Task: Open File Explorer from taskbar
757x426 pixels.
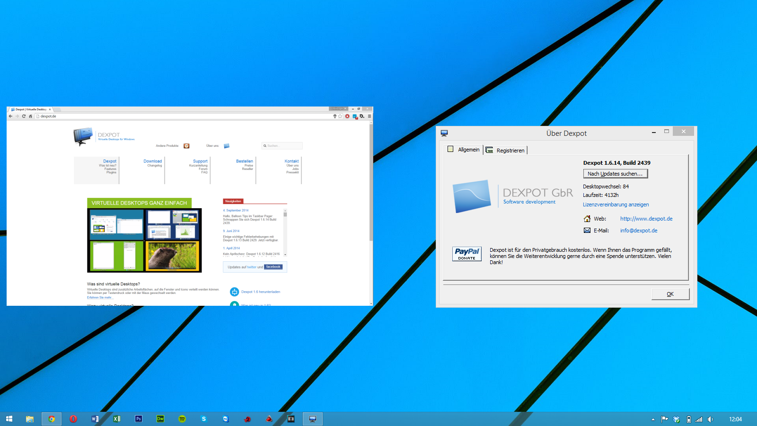Action: (30, 419)
